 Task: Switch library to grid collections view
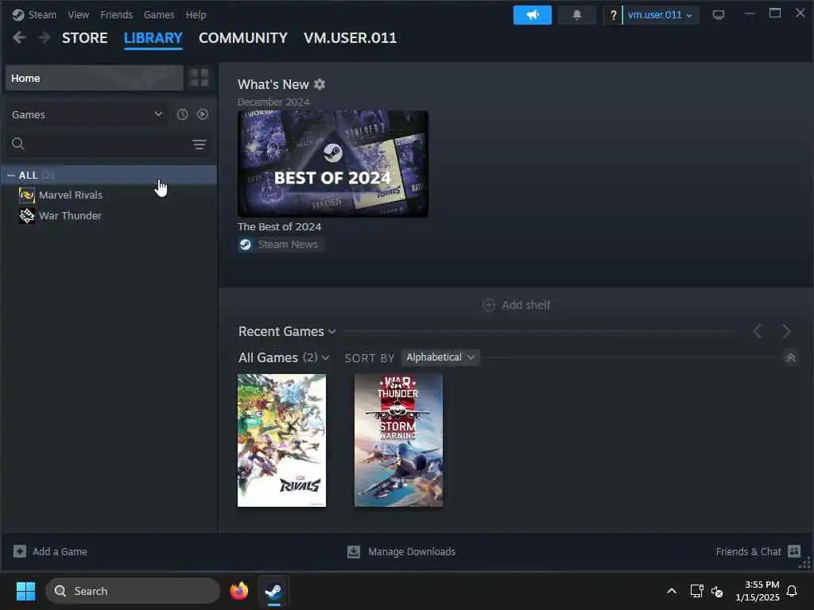click(x=200, y=78)
